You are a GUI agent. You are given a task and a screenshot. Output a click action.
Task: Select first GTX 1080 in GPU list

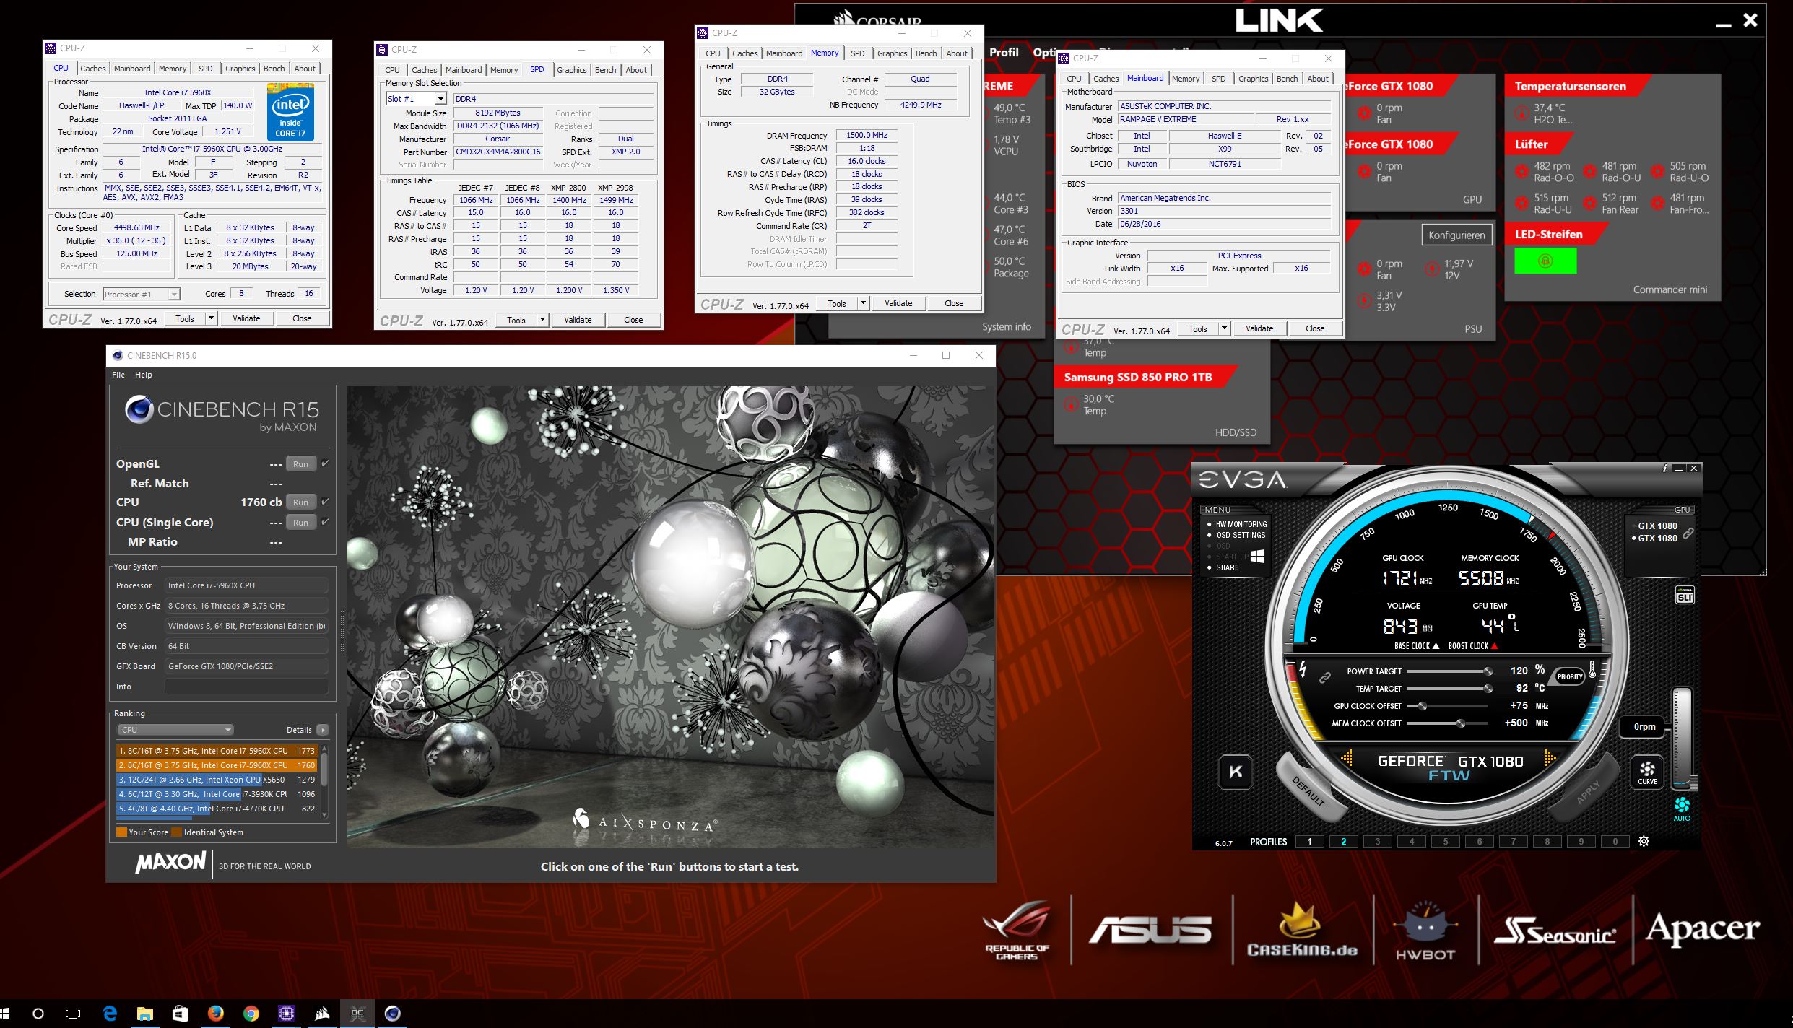tap(1657, 526)
